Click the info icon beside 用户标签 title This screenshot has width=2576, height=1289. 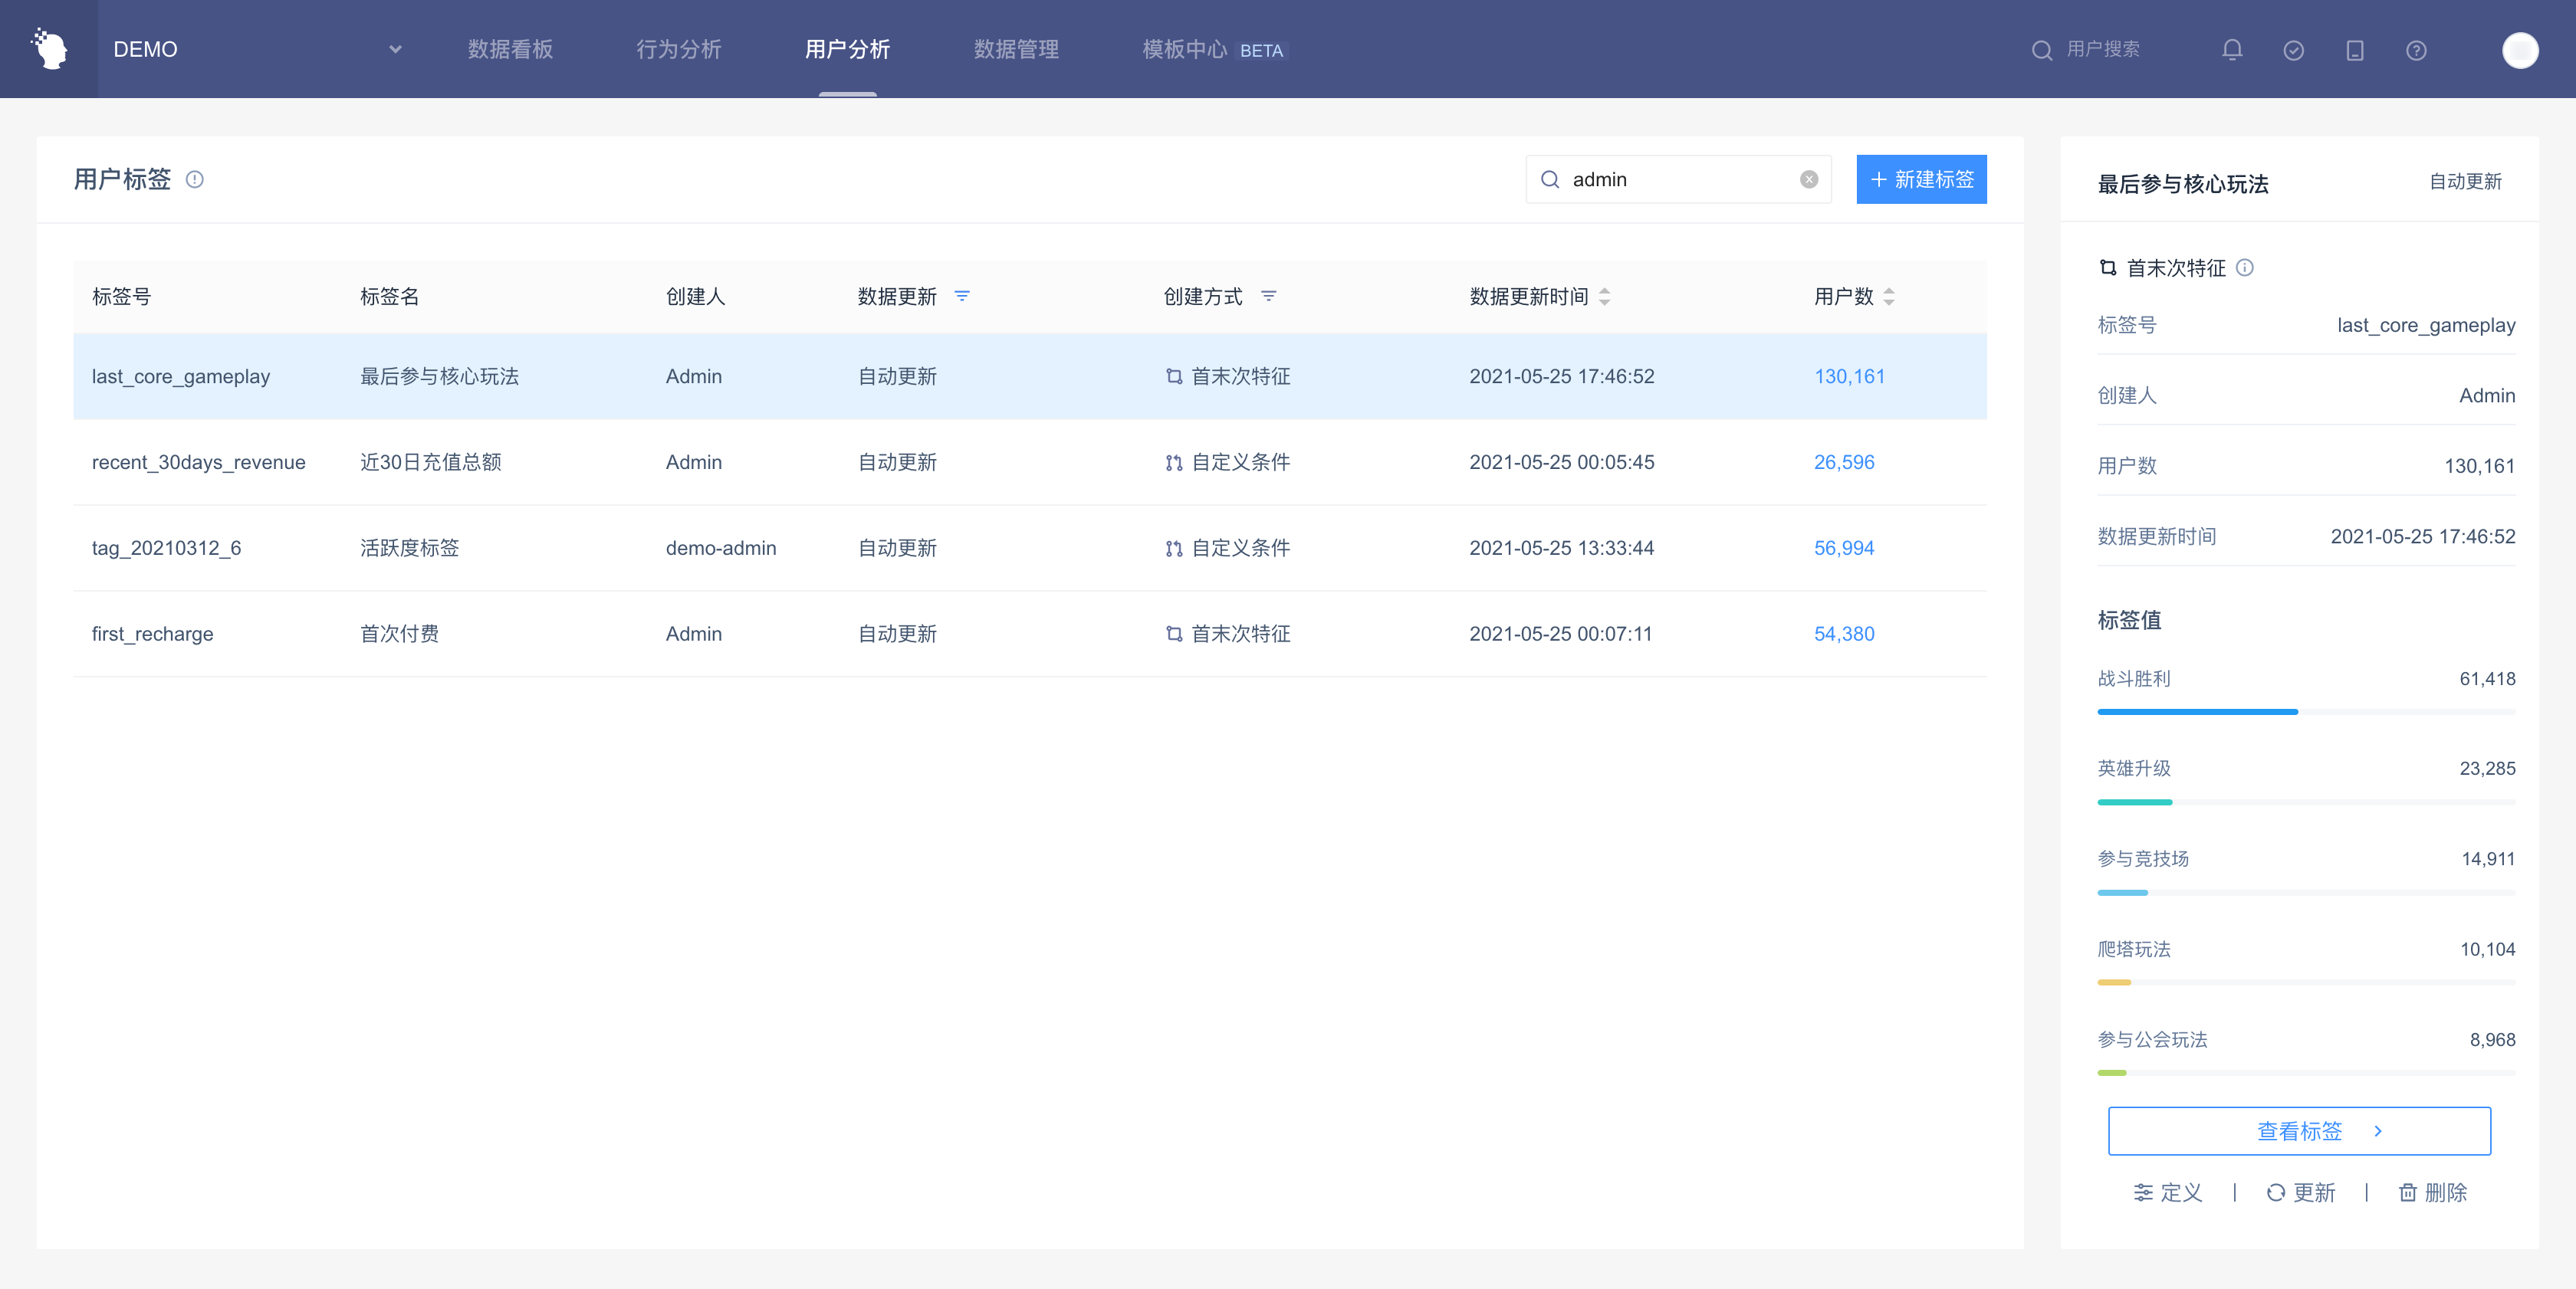click(195, 180)
